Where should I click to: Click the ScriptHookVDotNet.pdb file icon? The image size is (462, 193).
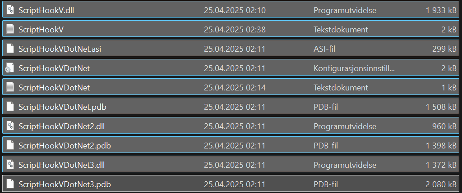point(10,107)
